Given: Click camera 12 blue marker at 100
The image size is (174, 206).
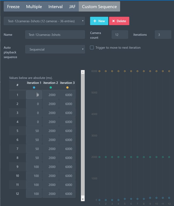Looking at the screenshot, I should (x=169, y=198).
